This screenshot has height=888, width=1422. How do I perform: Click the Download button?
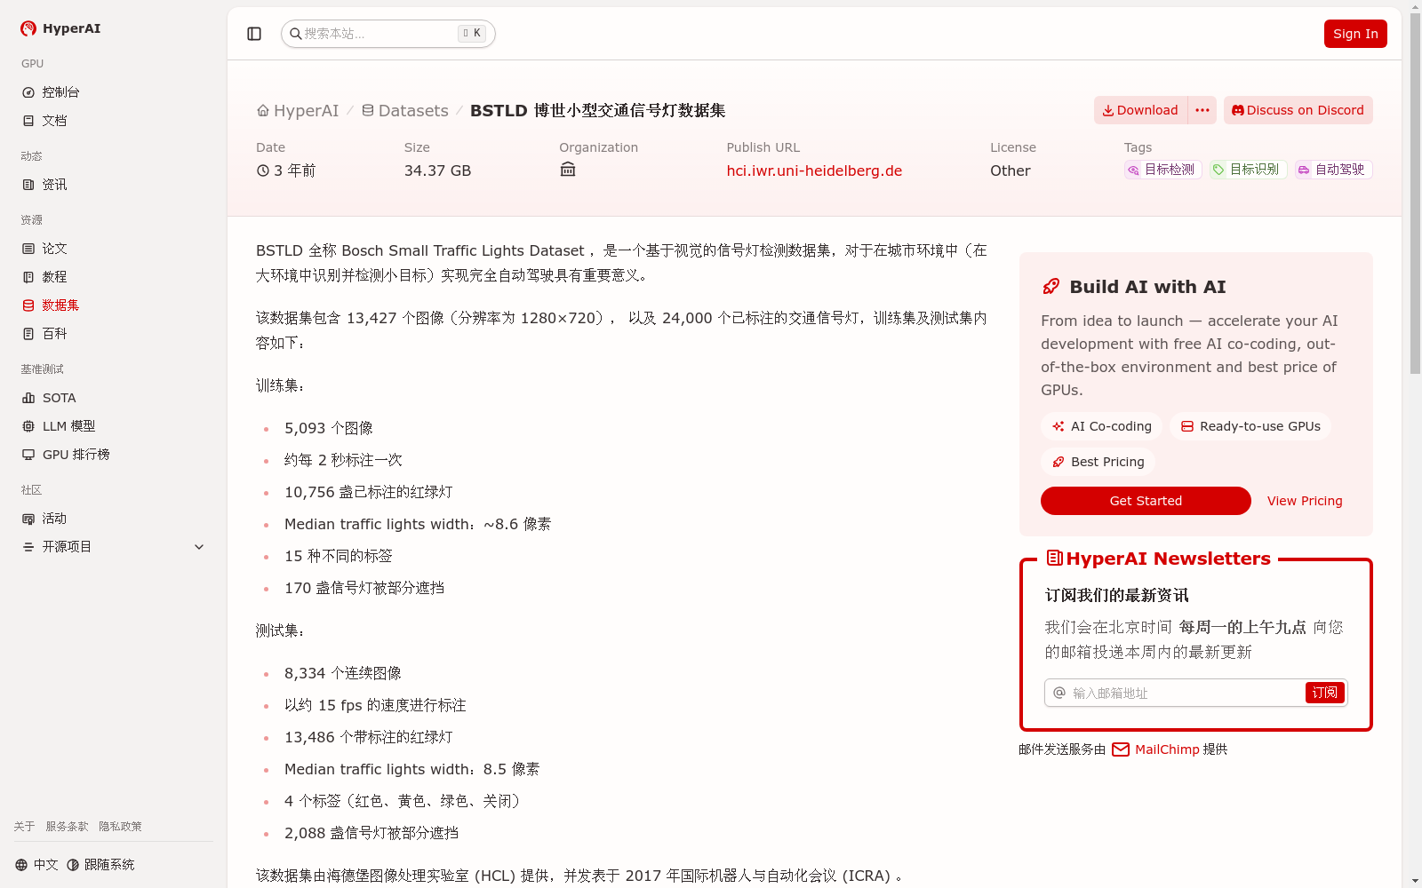1140,110
